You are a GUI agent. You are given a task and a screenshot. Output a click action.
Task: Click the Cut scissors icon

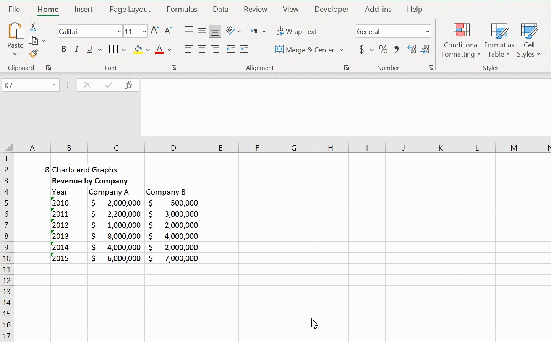33,27
